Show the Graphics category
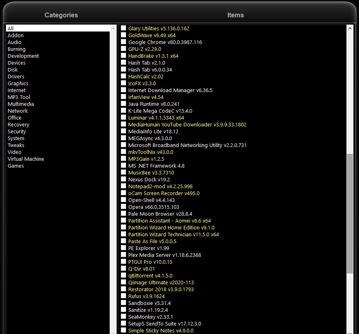 18,83
